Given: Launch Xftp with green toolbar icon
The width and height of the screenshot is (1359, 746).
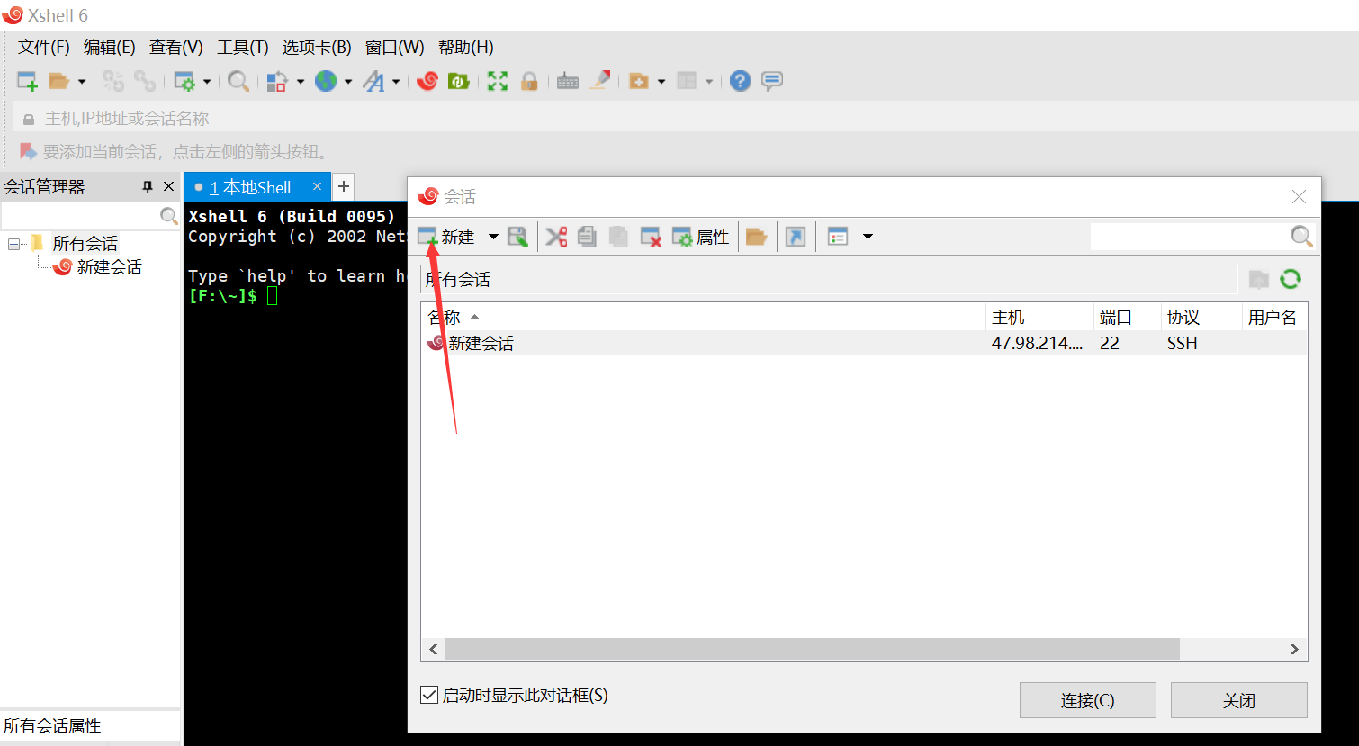Looking at the screenshot, I should pyautogui.click(x=459, y=81).
